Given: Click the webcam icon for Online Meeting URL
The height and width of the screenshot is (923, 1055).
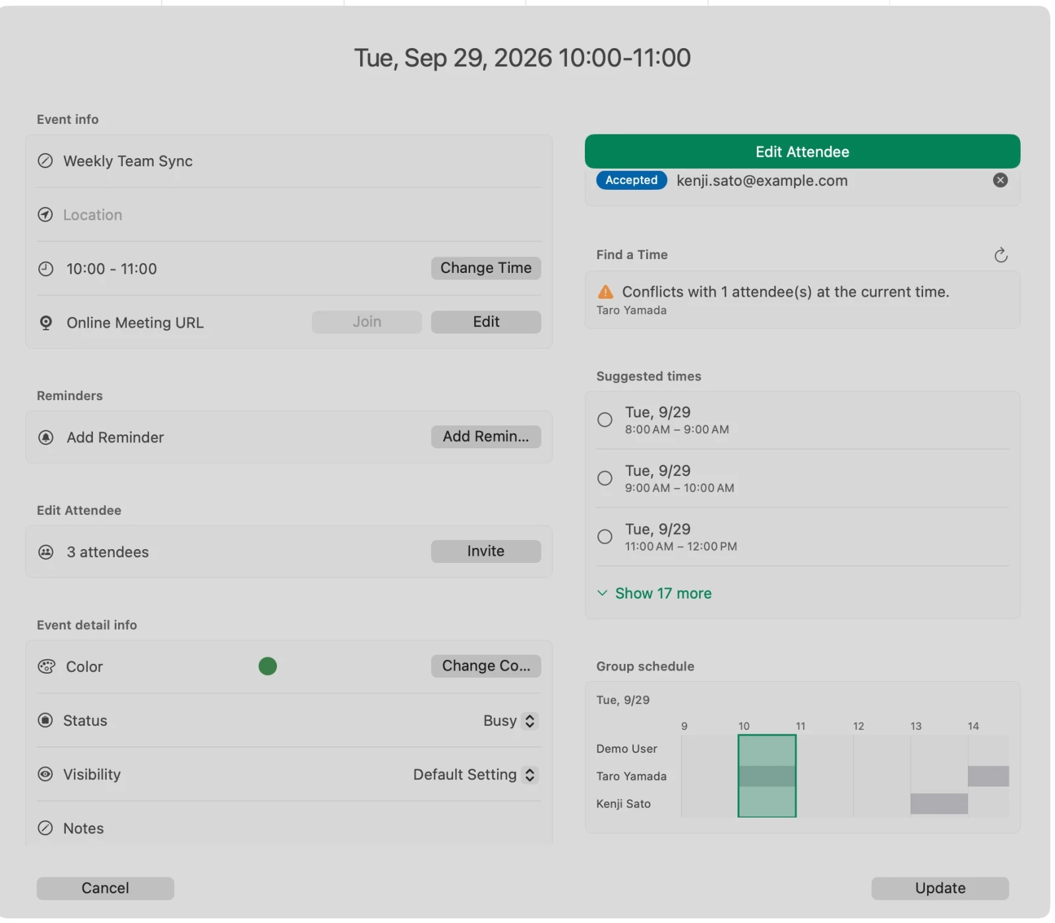Looking at the screenshot, I should click(x=45, y=323).
